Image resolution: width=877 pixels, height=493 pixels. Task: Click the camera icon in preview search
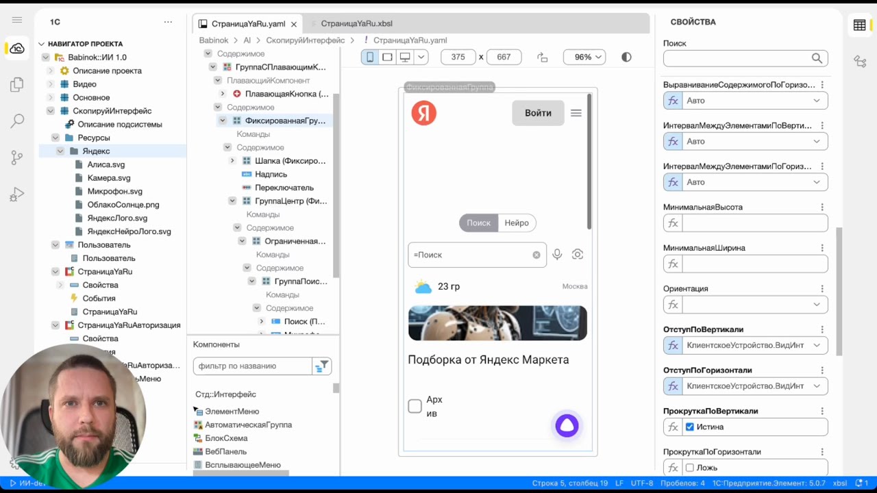click(x=578, y=255)
